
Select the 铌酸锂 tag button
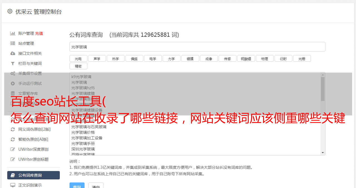pyautogui.click(x=246, y=58)
